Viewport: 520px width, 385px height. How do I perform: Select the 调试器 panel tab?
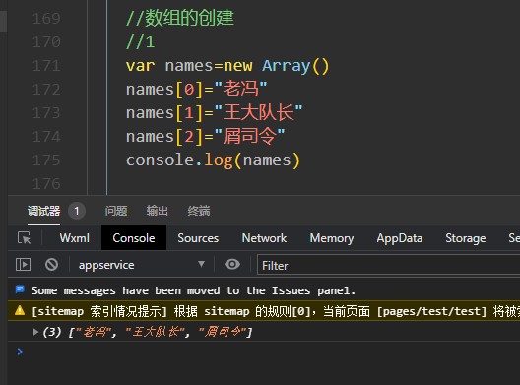tap(43, 211)
